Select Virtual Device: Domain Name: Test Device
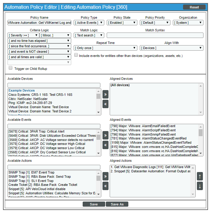 point(38,107)
